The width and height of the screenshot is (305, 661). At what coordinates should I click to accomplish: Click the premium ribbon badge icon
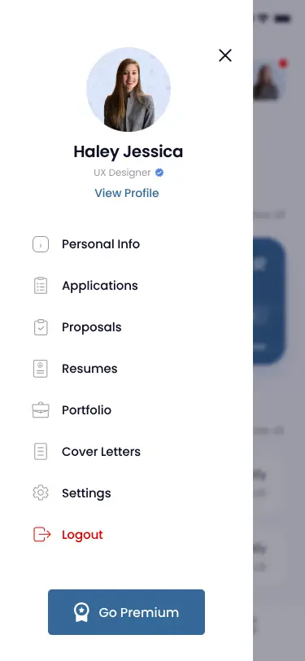[81, 612]
